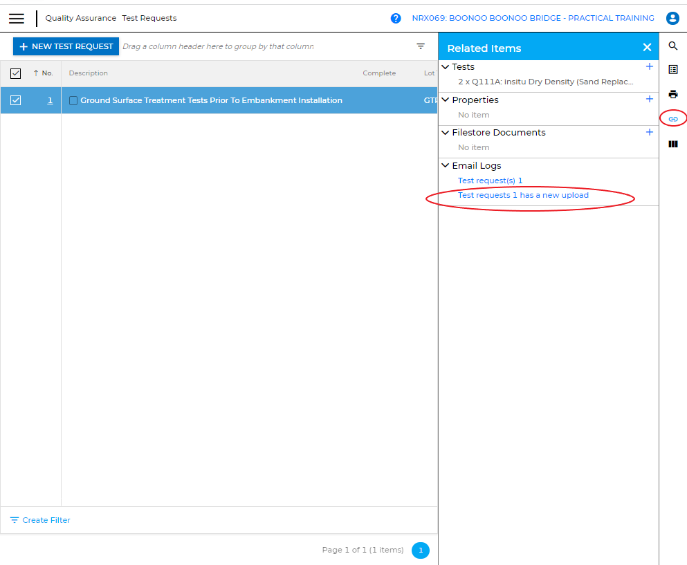Collapse the Tests section
The height and width of the screenshot is (565, 687).
pos(446,67)
